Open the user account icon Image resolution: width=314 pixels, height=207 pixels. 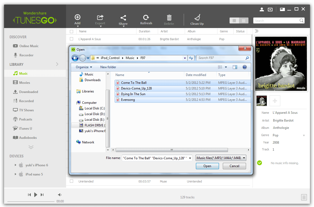point(262,9)
